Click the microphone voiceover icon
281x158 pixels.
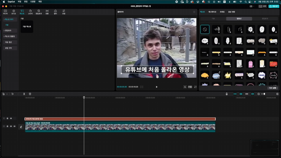227,94
